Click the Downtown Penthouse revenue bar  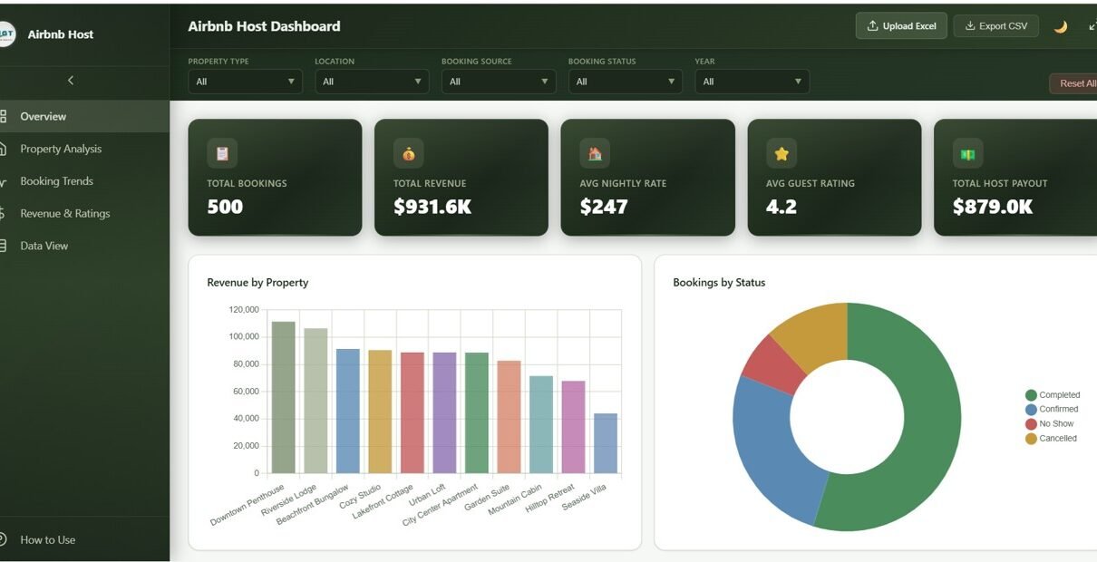[283, 397]
